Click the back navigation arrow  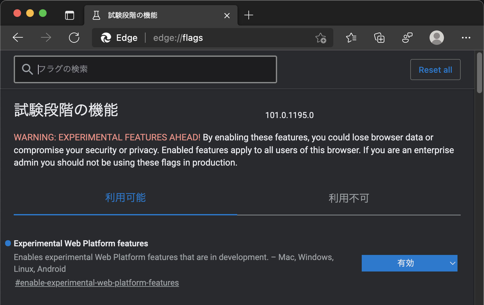18,38
